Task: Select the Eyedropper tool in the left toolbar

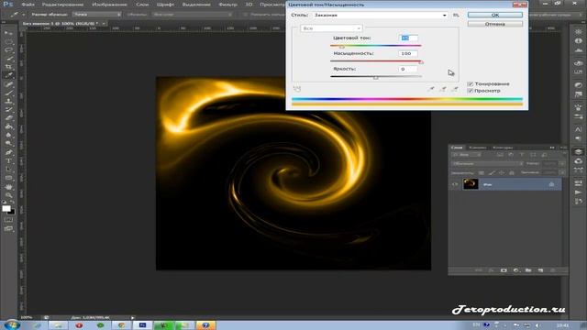Action: 8,75
